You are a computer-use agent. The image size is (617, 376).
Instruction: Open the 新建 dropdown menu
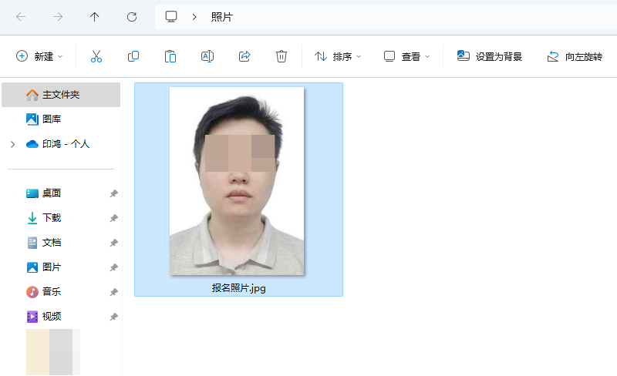pos(39,56)
